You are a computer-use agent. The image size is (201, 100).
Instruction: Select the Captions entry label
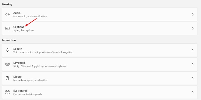point(19,27)
